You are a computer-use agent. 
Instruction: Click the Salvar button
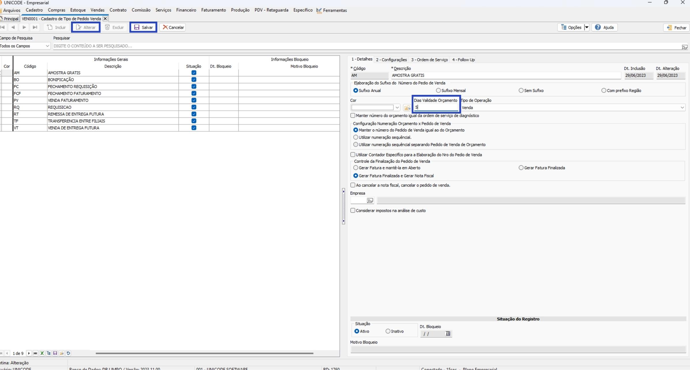(x=143, y=27)
